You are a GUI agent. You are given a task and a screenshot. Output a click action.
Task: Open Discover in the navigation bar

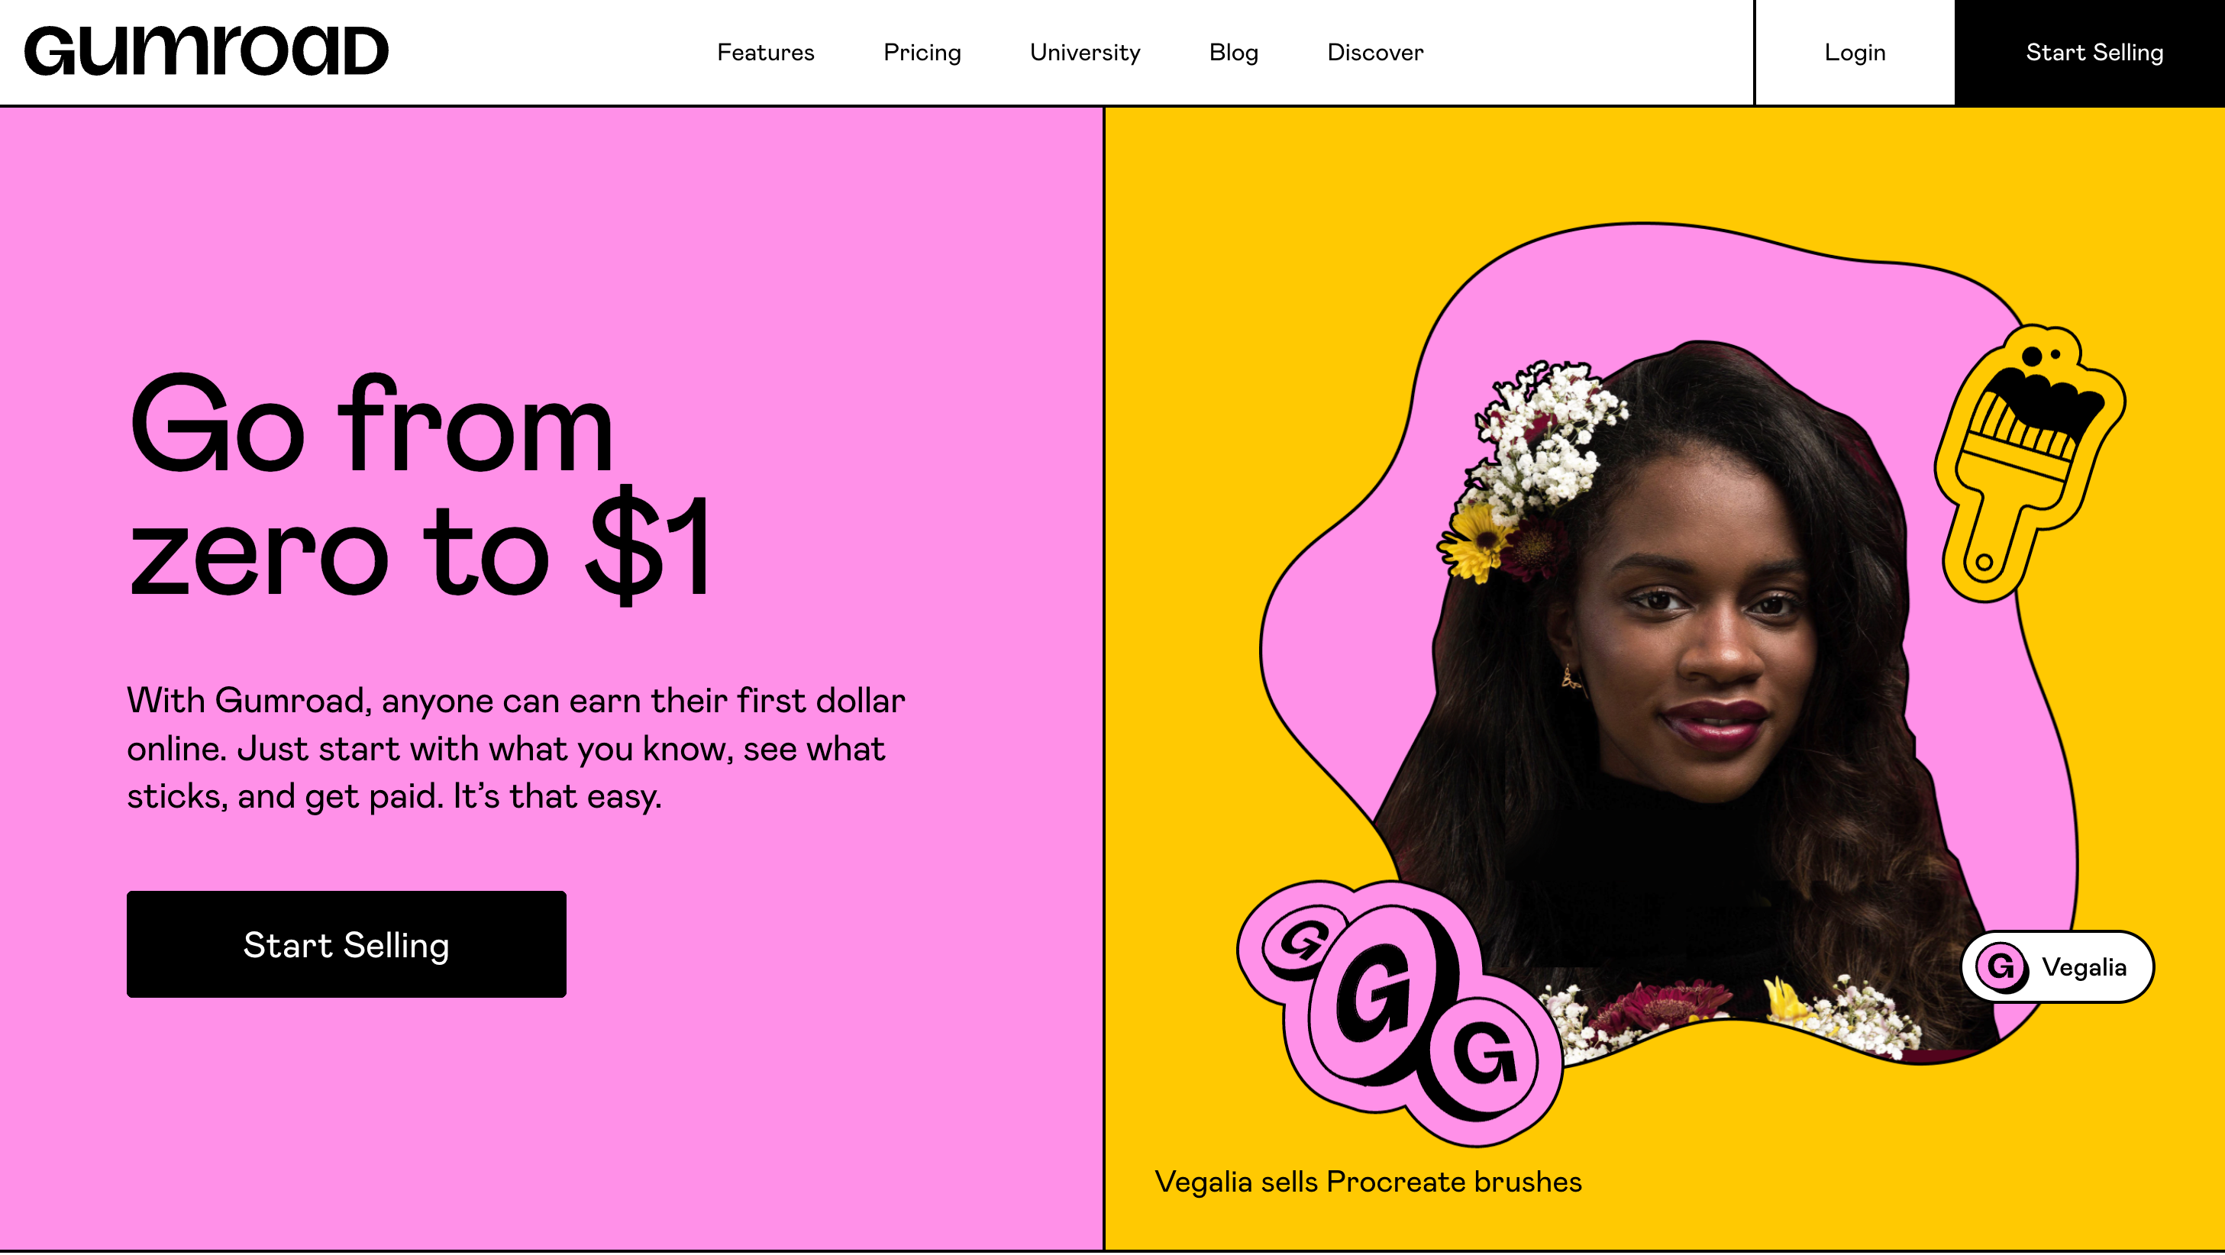1375,53
